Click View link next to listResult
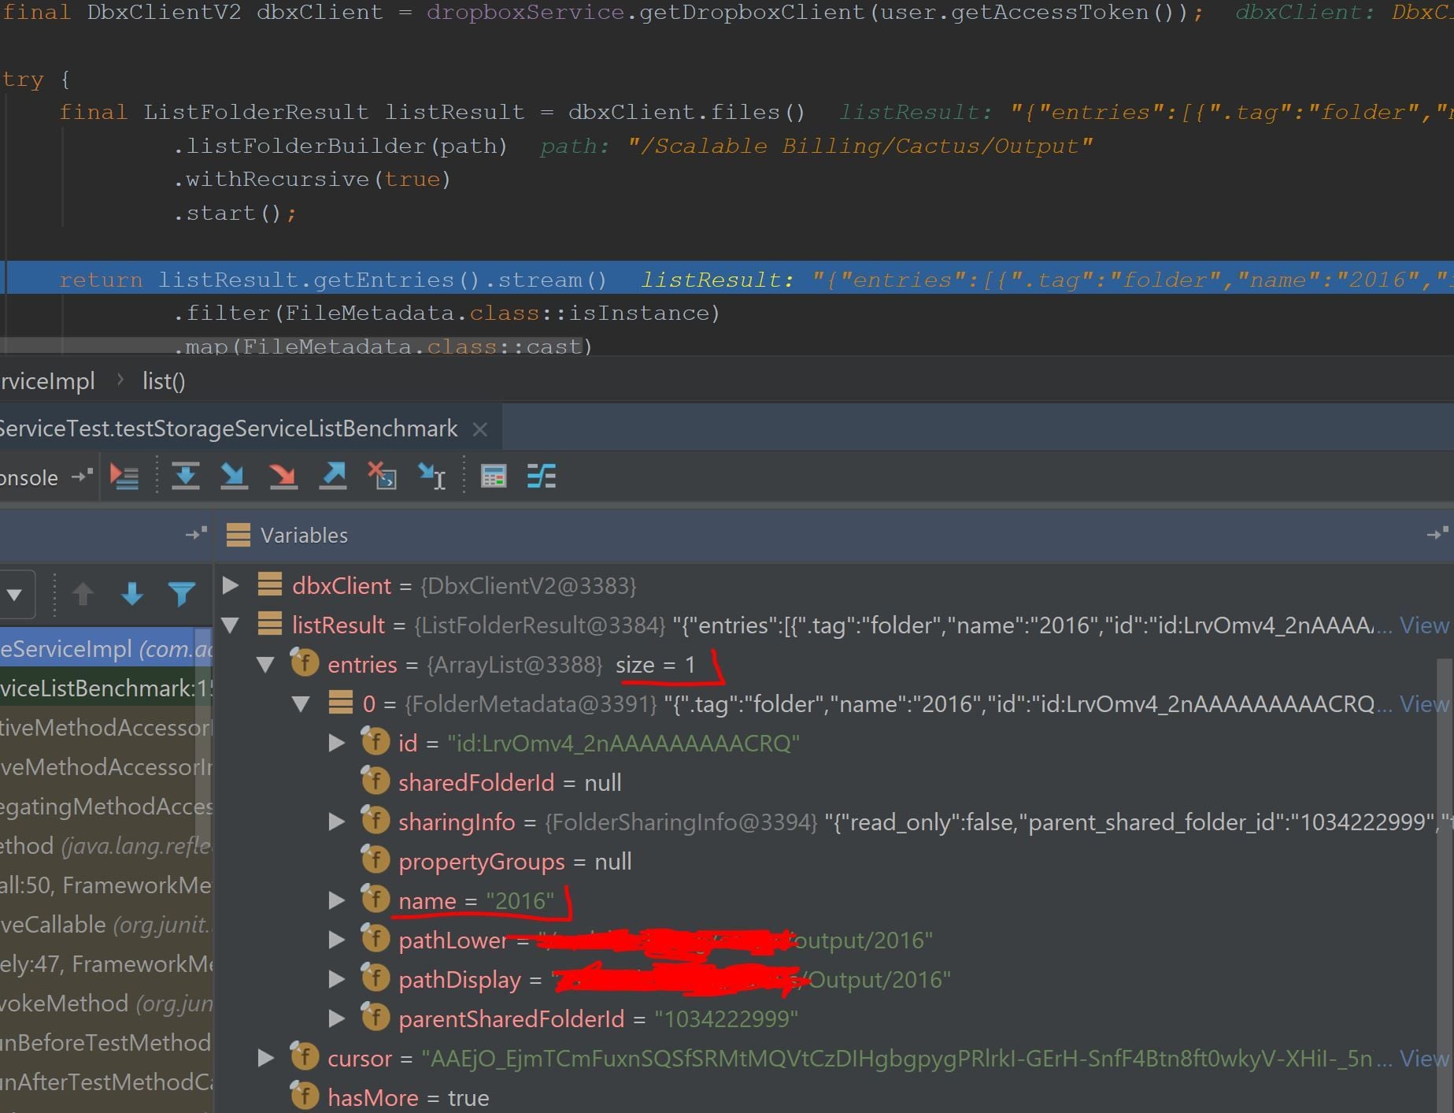Screen dimensions: 1454x1113 click(x=1423, y=625)
